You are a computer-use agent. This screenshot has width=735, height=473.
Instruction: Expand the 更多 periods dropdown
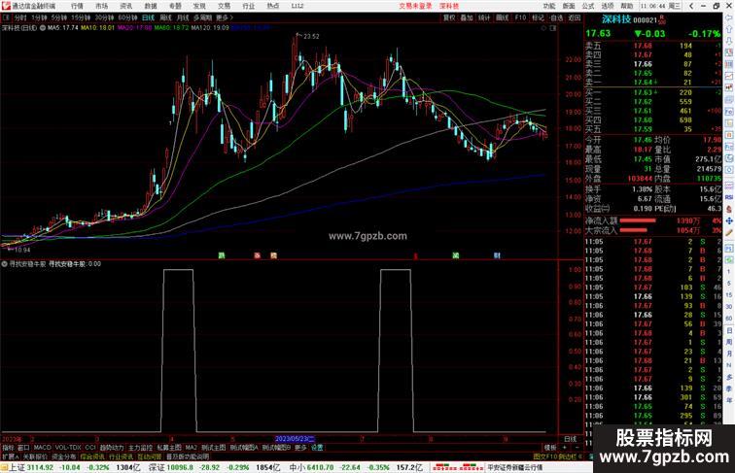pos(224,17)
